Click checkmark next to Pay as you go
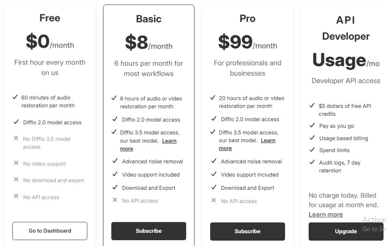386x246 pixels. click(312, 126)
